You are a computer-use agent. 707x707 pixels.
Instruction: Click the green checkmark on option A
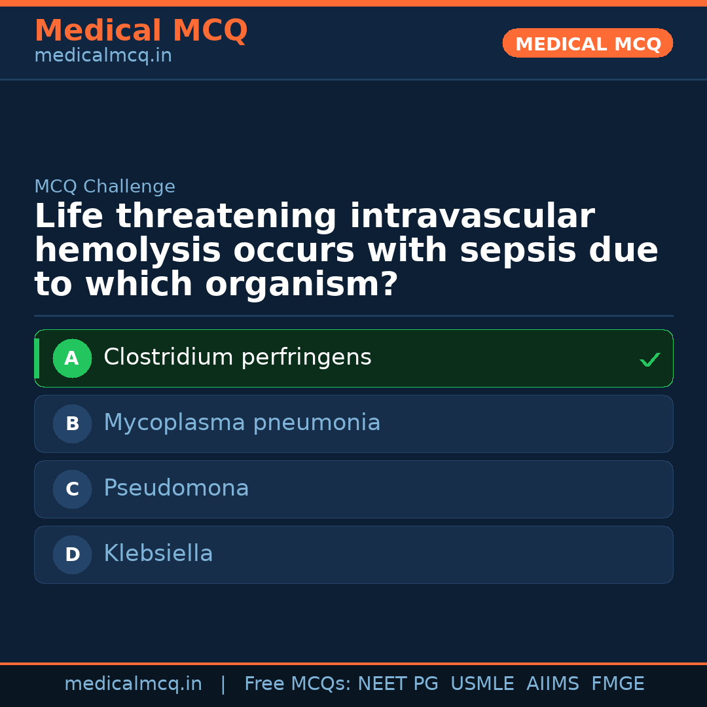coord(649,359)
